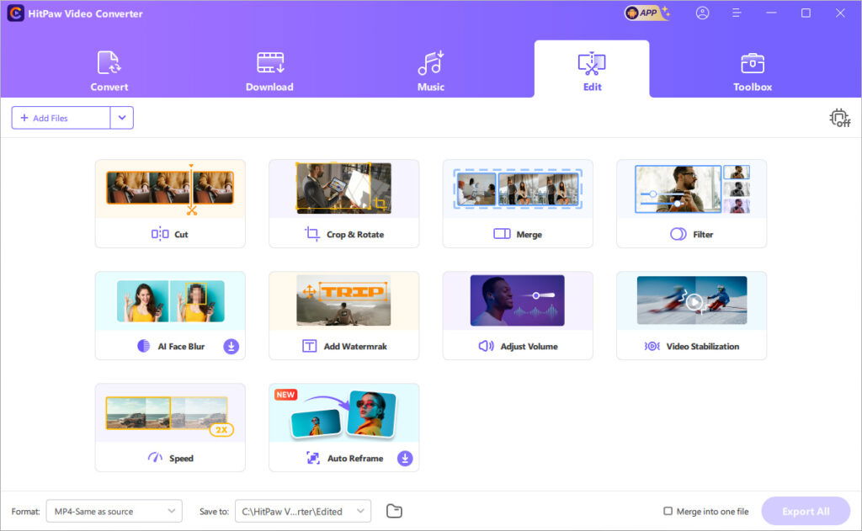The width and height of the screenshot is (862, 531).
Task: Click the Export All button
Action: point(806,511)
